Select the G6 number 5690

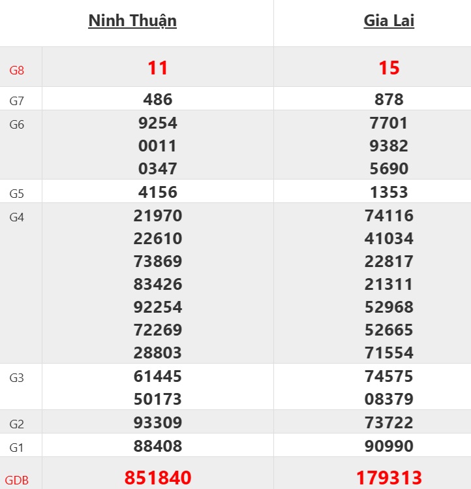click(x=389, y=168)
